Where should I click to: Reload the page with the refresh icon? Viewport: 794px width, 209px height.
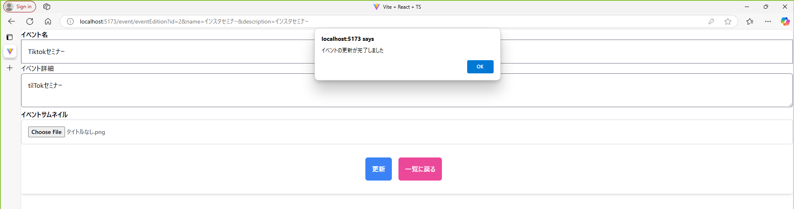[x=30, y=21]
